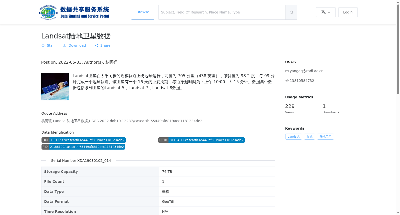Viewport: 400px width, 215px height.
Task: Click the yangaq@radi.ac.cn email address
Action: 306,71
